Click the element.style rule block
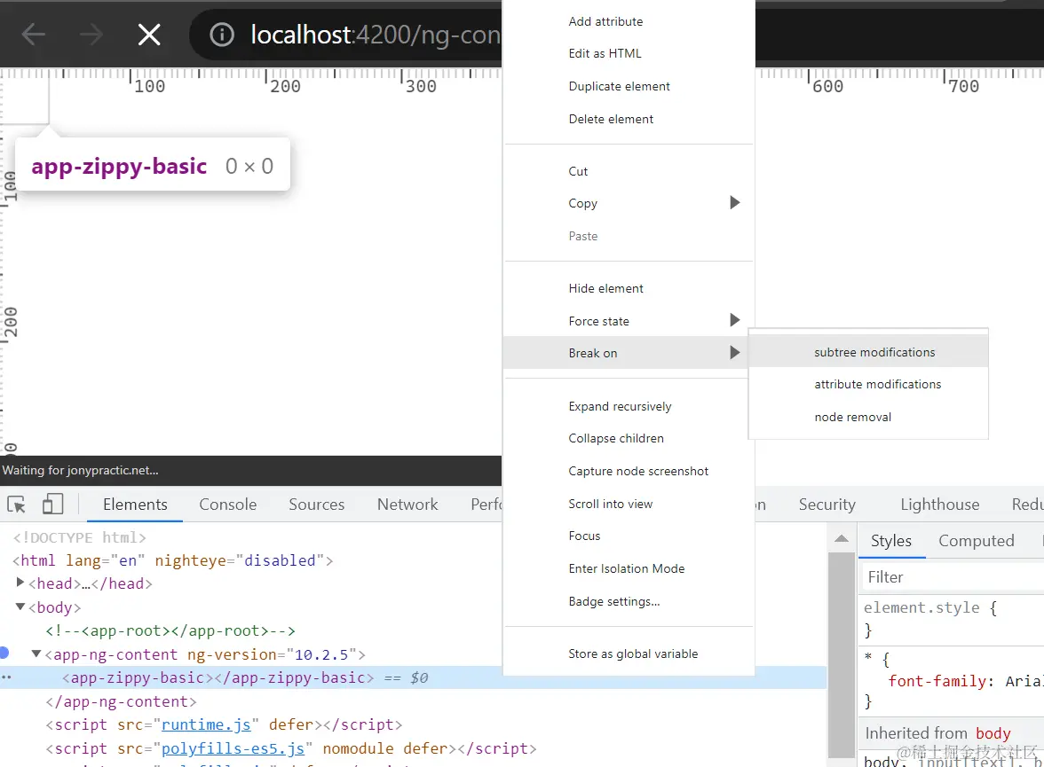Viewport: 1044px width, 767px height. point(952,619)
